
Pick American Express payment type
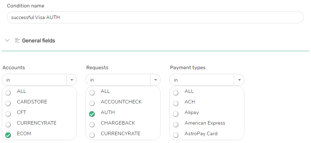coord(176,125)
